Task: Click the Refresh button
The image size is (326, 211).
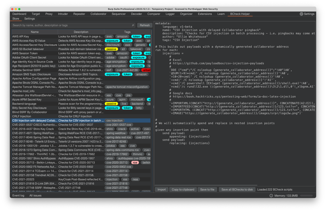Action: pyautogui.click(x=145, y=25)
